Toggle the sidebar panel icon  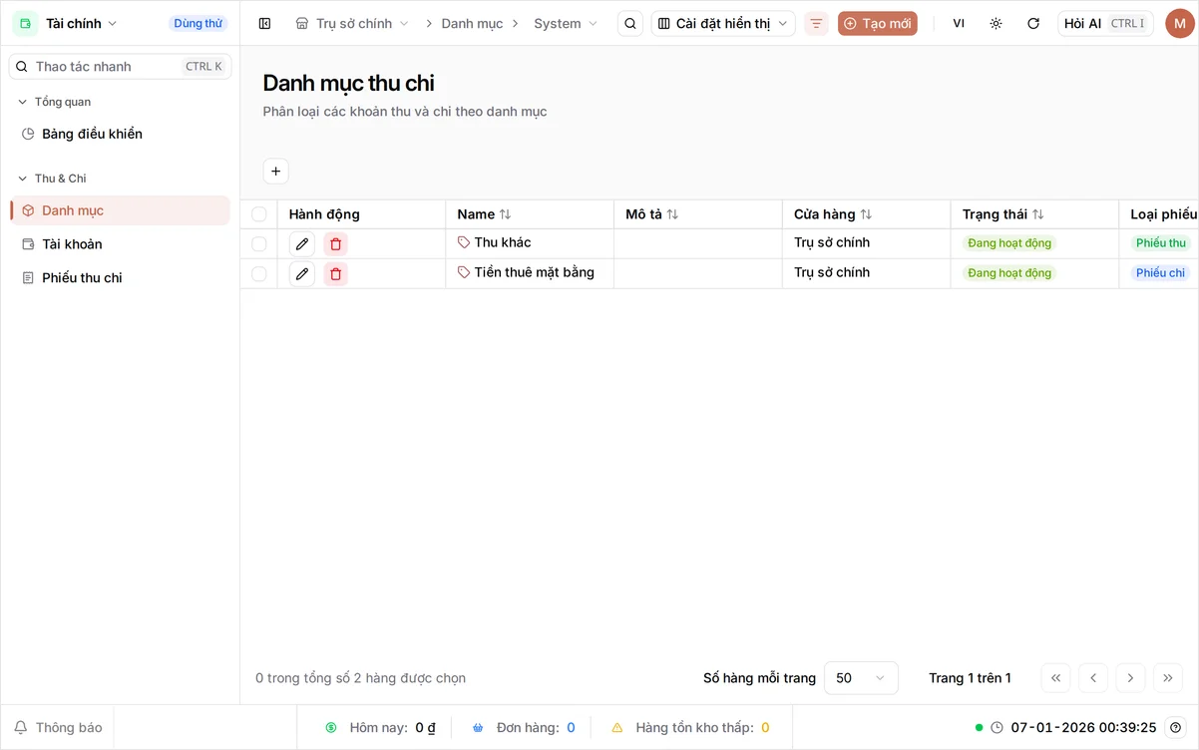point(264,23)
